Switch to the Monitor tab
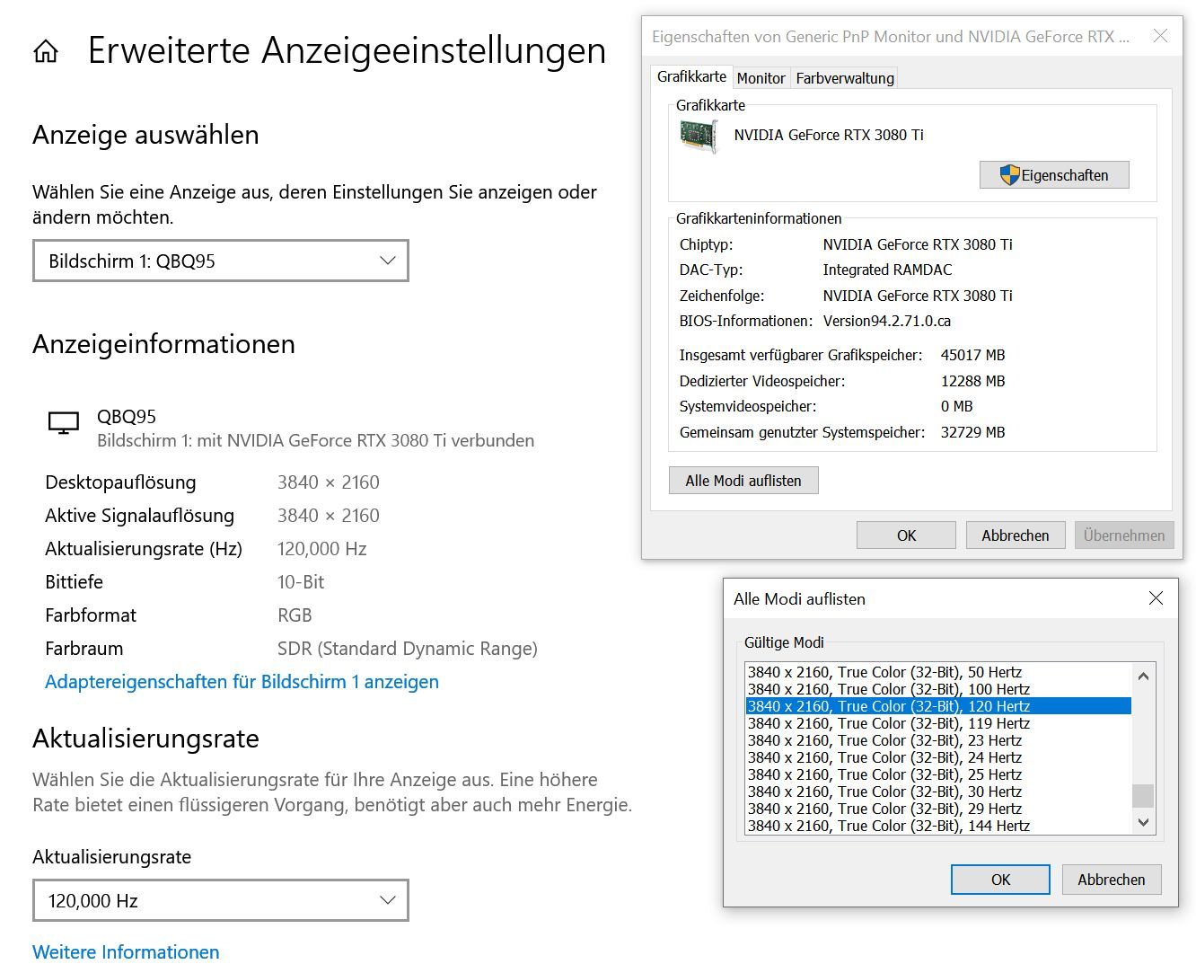The height and width of the screenshot is (973, 1196). click(x=761, y=78)
